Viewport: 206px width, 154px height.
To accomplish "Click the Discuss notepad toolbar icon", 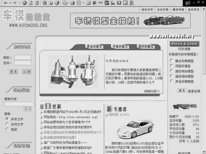I will [88, 3].
